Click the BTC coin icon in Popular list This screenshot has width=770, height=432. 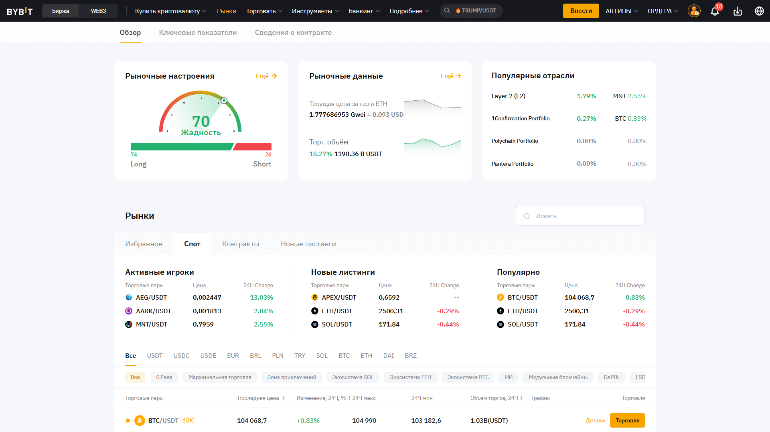tap(500, 297)
